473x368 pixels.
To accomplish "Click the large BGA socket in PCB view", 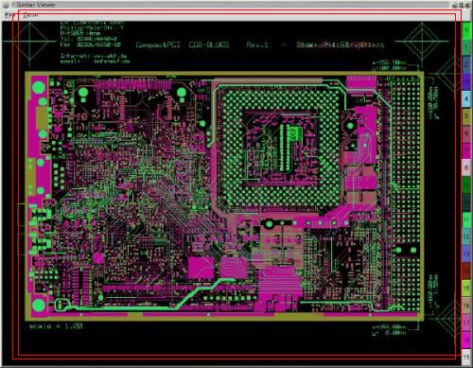I will click(281, 148).
